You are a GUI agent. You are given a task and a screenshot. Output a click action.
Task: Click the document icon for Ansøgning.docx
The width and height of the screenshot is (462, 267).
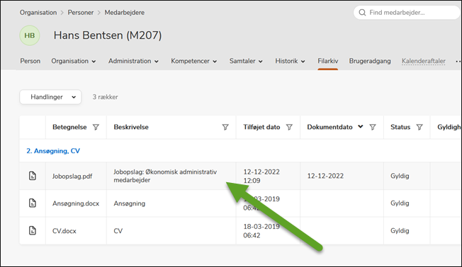(x=33, y=203)
